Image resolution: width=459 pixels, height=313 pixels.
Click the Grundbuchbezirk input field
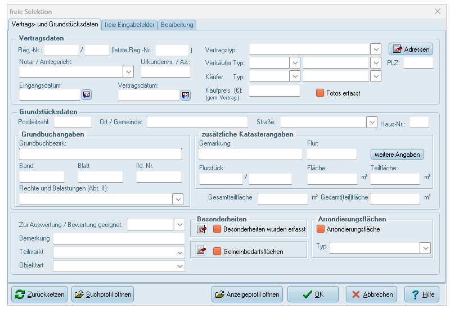(x=100, y=154)
